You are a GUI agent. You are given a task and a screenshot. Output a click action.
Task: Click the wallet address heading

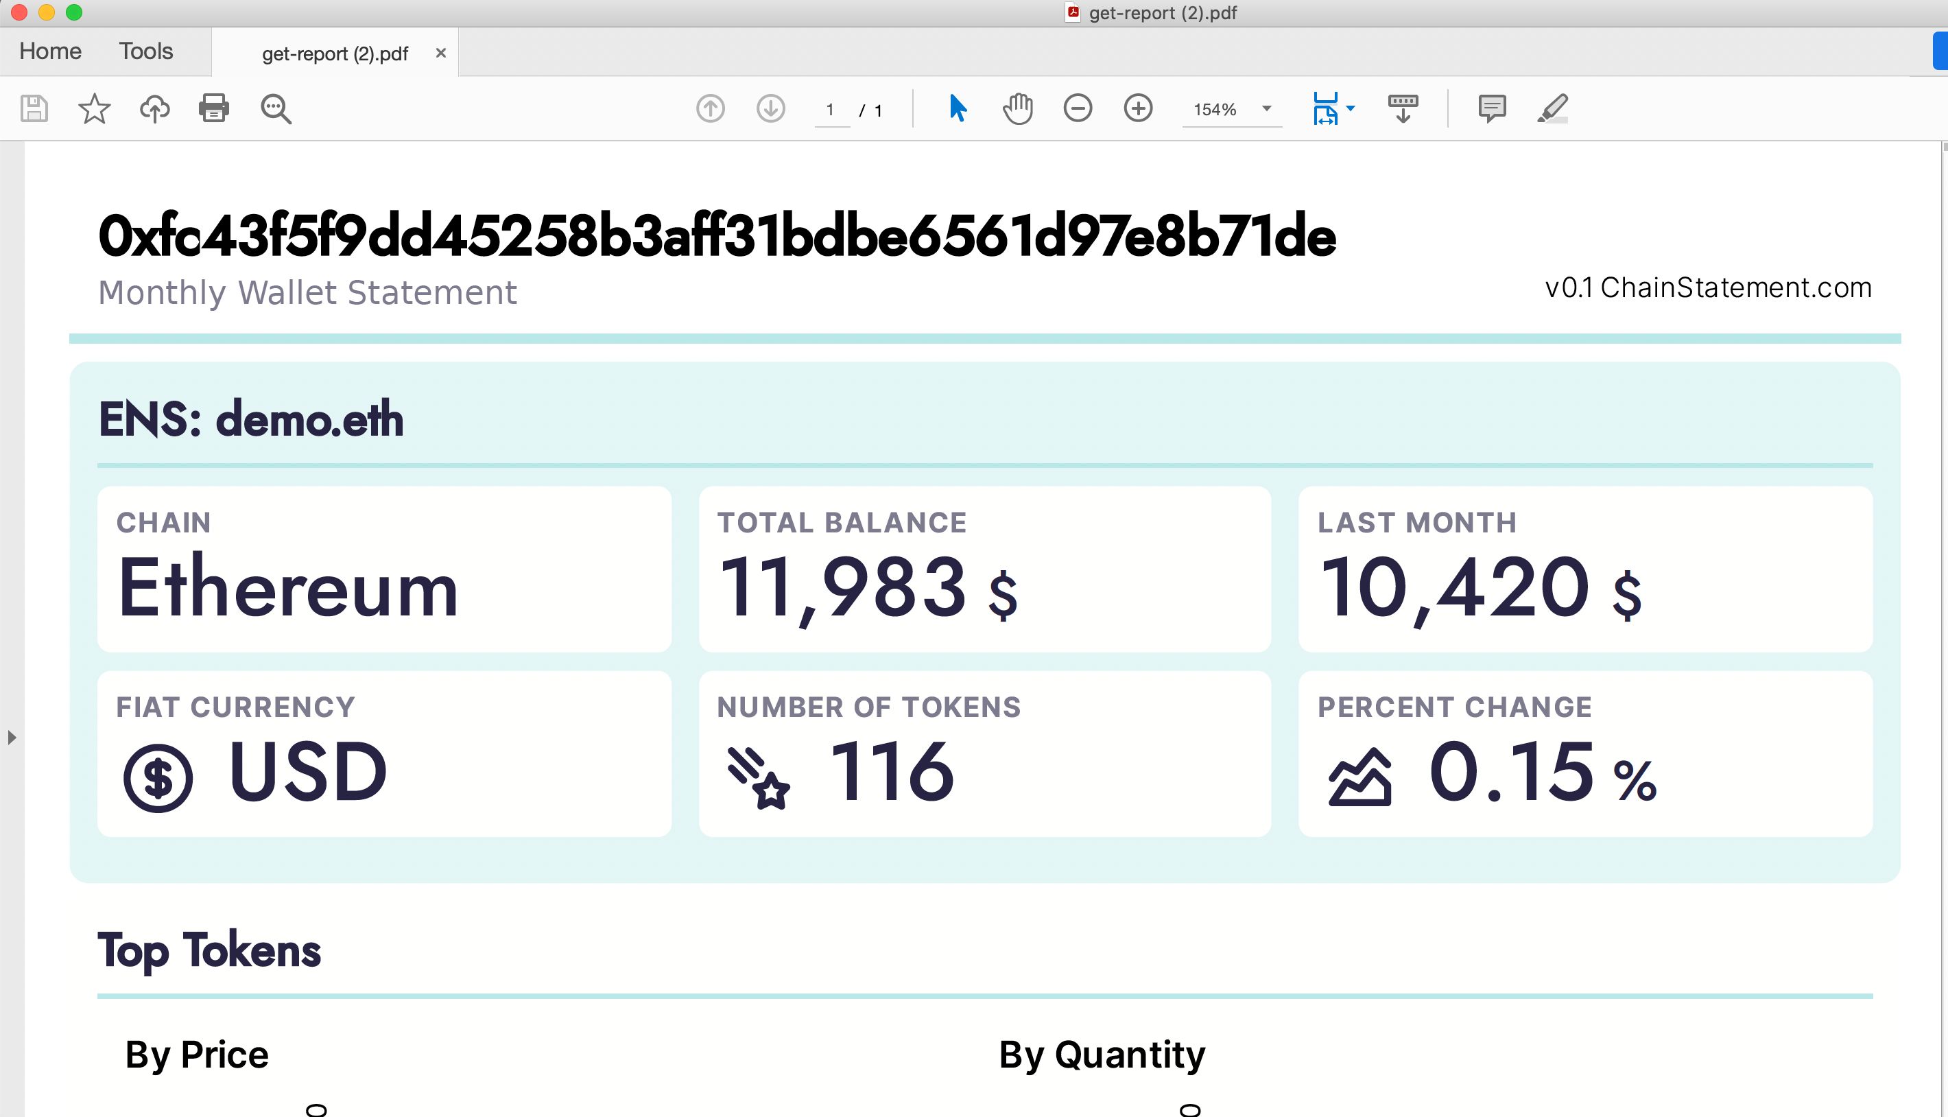717,235
